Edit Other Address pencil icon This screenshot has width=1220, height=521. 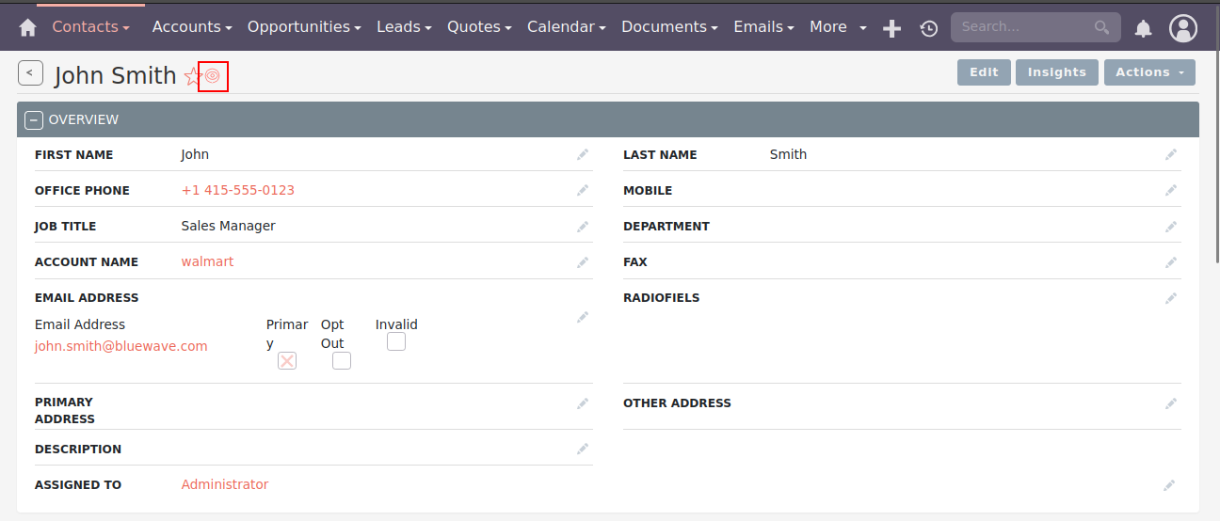coord(1171,403)
